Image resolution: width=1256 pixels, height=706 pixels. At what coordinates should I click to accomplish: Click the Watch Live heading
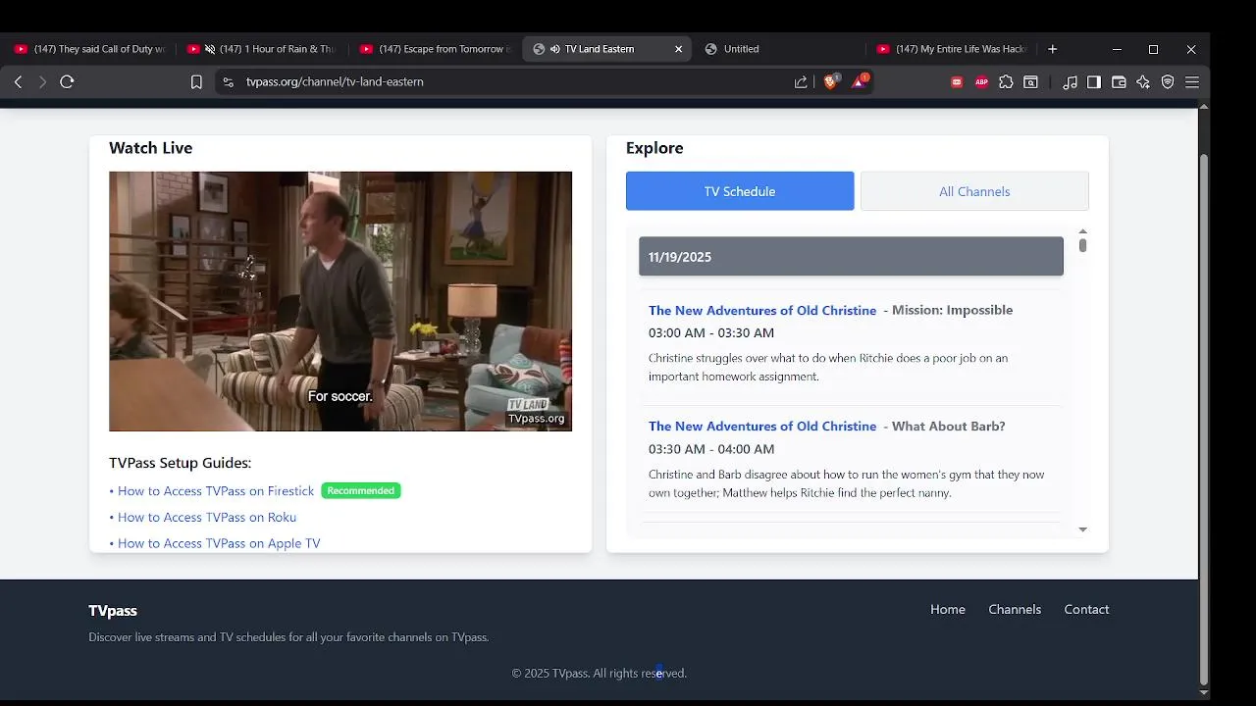(x=151, y=148)
